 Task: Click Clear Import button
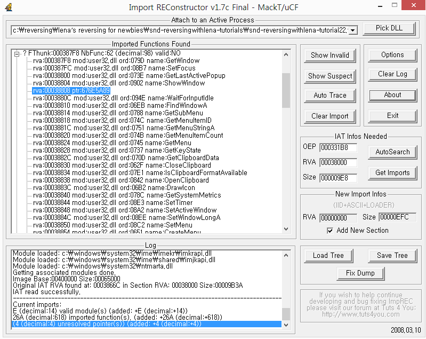[x=330, y=116]
